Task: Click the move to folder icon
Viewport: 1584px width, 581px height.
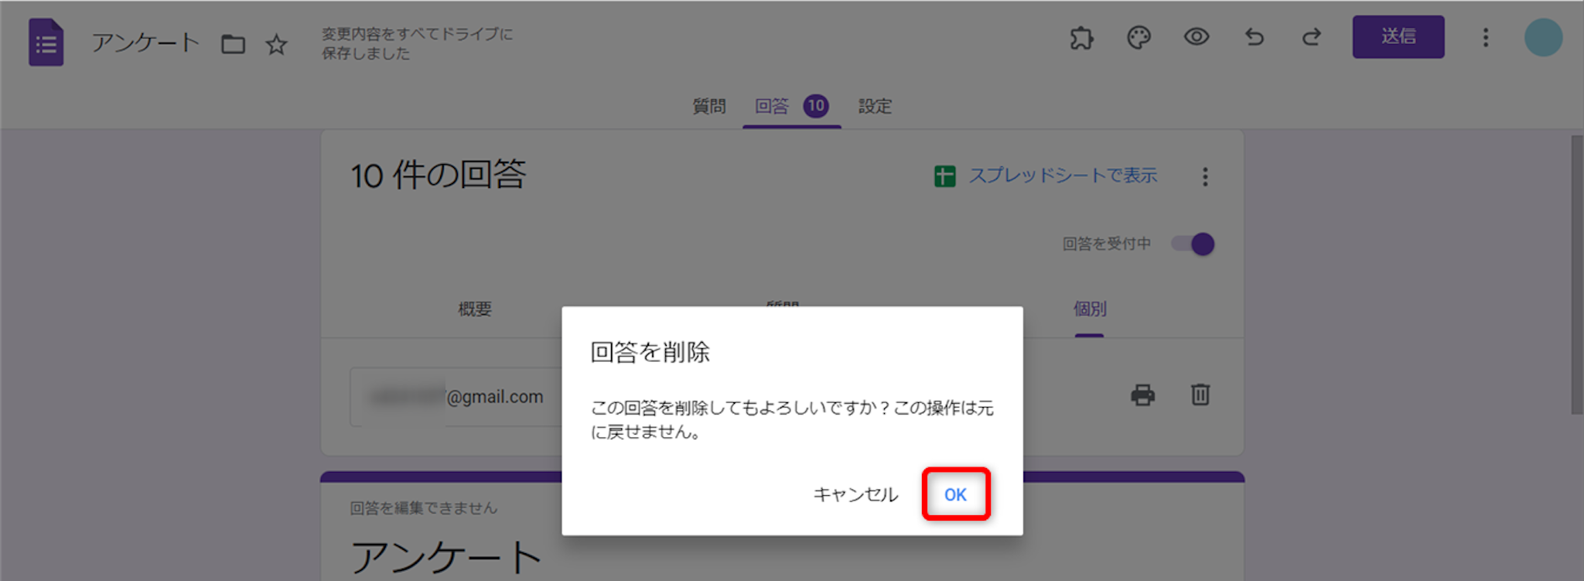Action: pyautogui.click(x=233, y=44)
